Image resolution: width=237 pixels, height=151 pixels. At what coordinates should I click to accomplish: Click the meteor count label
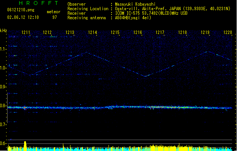[54, 12]
